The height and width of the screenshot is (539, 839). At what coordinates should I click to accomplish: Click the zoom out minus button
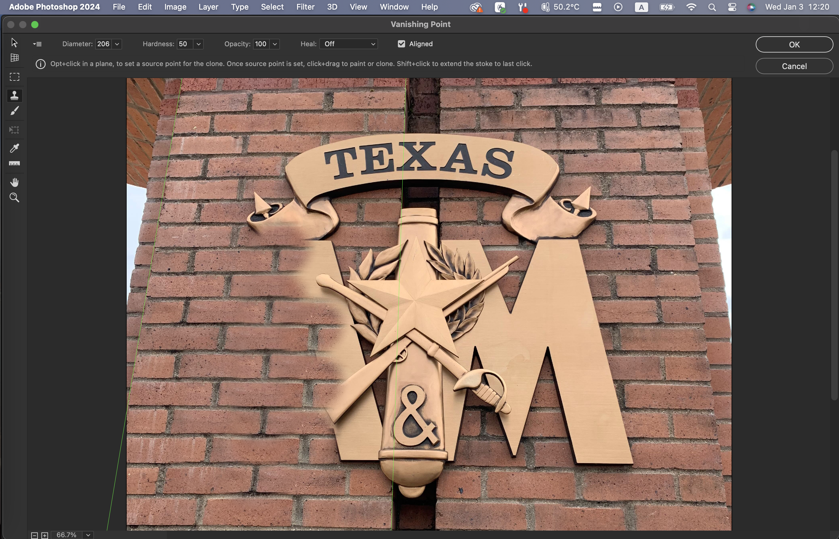(x=34, y=535)
